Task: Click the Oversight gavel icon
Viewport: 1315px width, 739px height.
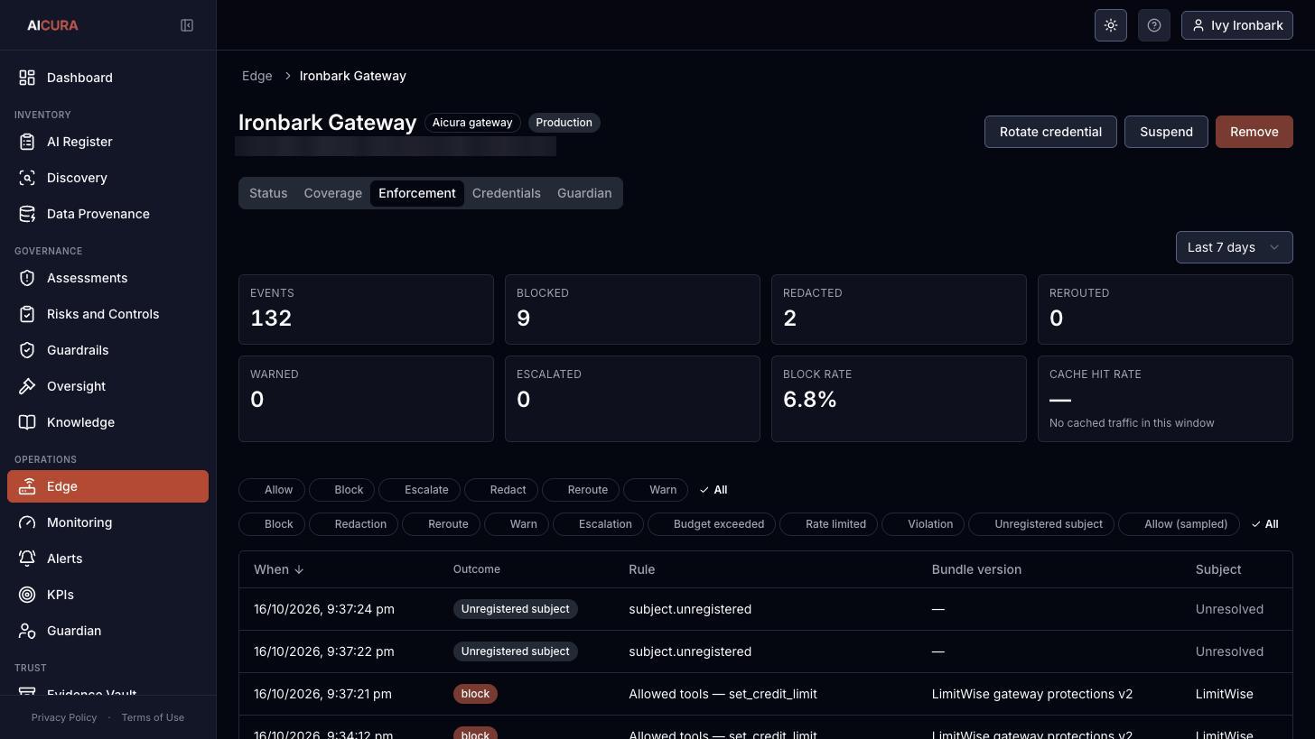Action: (x=27, y=386)
